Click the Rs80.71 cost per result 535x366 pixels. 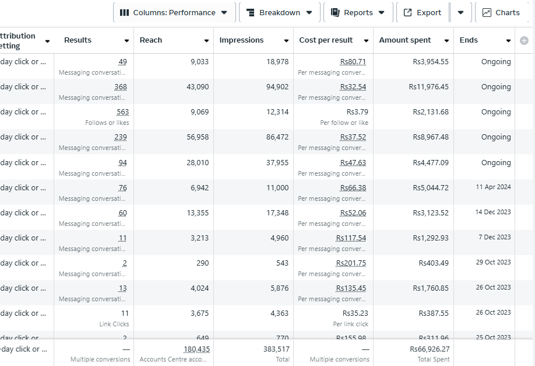pyautogui.click(x=353, y=62)
